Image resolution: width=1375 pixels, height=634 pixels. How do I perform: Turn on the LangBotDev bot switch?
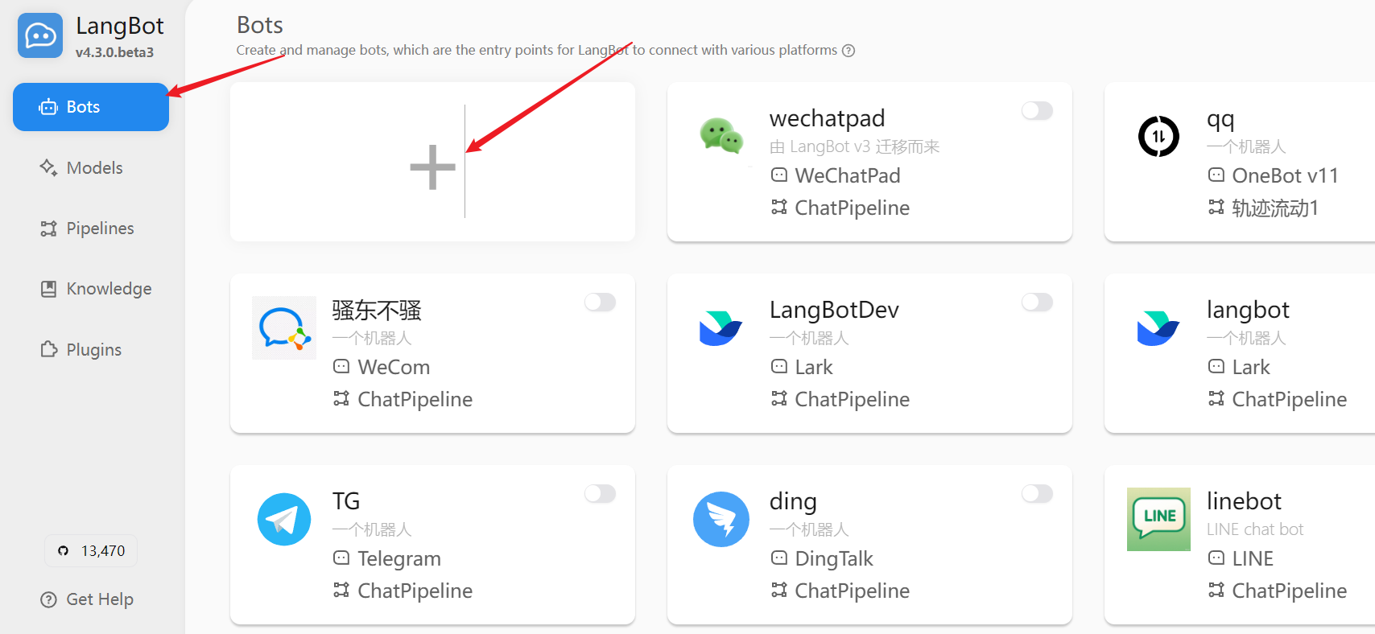[x=1037, y=303]
